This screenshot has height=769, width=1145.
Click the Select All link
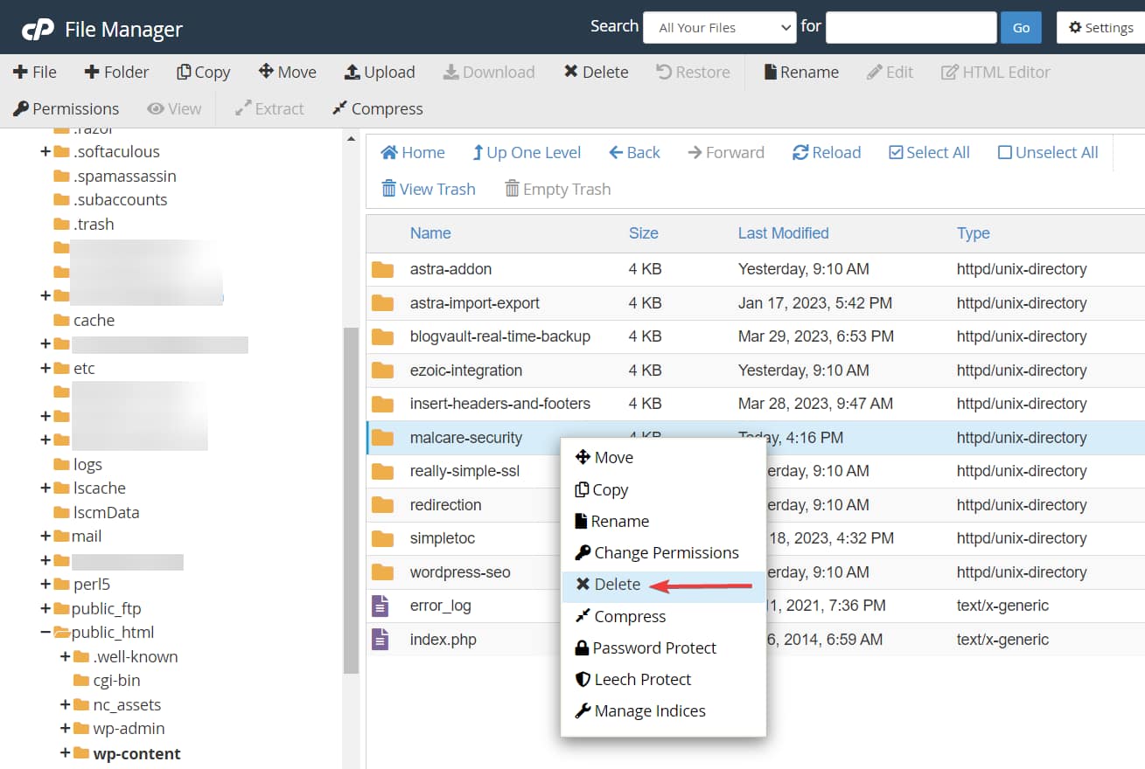point(929,152)
